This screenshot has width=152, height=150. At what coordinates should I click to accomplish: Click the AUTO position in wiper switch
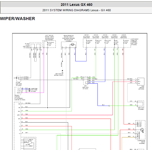[26, 142]
